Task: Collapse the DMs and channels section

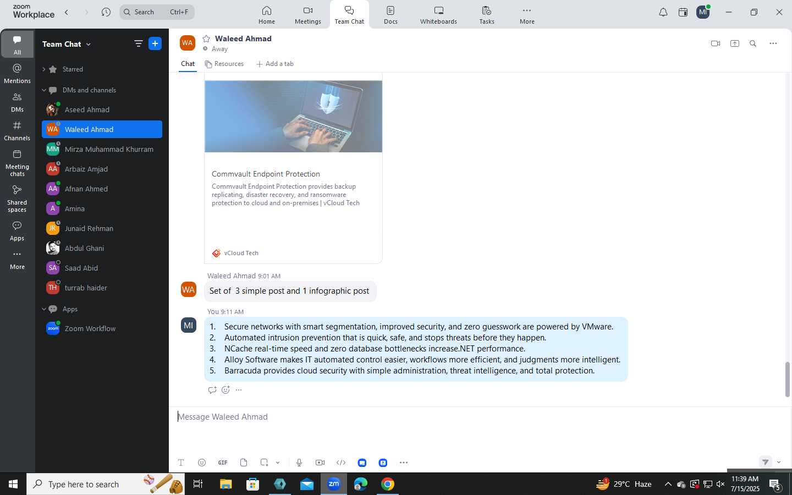Action: [43, 90]
